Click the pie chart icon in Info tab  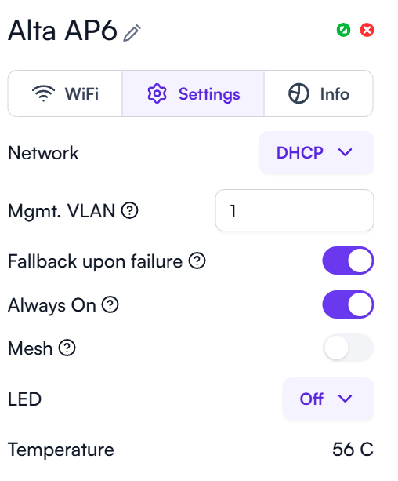click(x=298, y=93)
